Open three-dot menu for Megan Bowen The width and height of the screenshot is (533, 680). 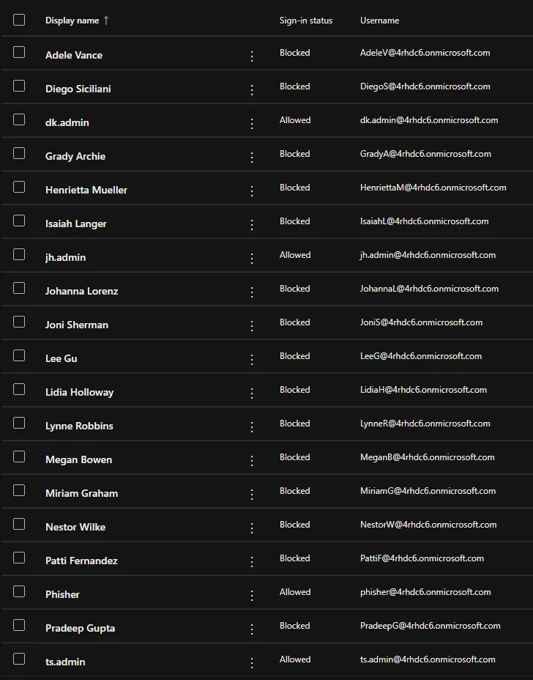(252, 460)
